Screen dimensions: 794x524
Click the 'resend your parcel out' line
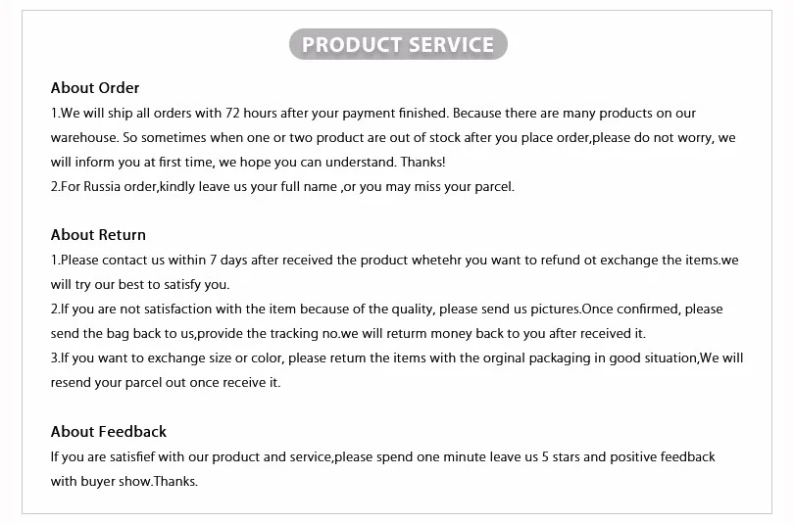(x=166, y=382)
